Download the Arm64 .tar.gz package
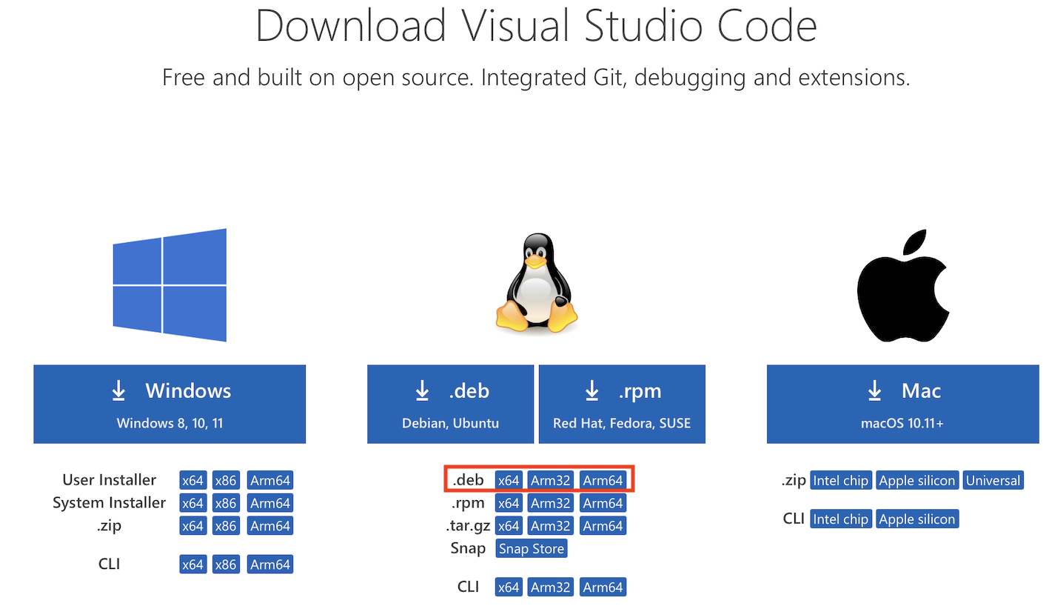The height and width of the screenshot is (609, 1049). click(603, 526)
